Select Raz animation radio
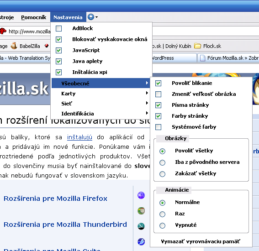The height and width of the screenshot is (251, 259). pyautogui.click(x=162, y=214)
